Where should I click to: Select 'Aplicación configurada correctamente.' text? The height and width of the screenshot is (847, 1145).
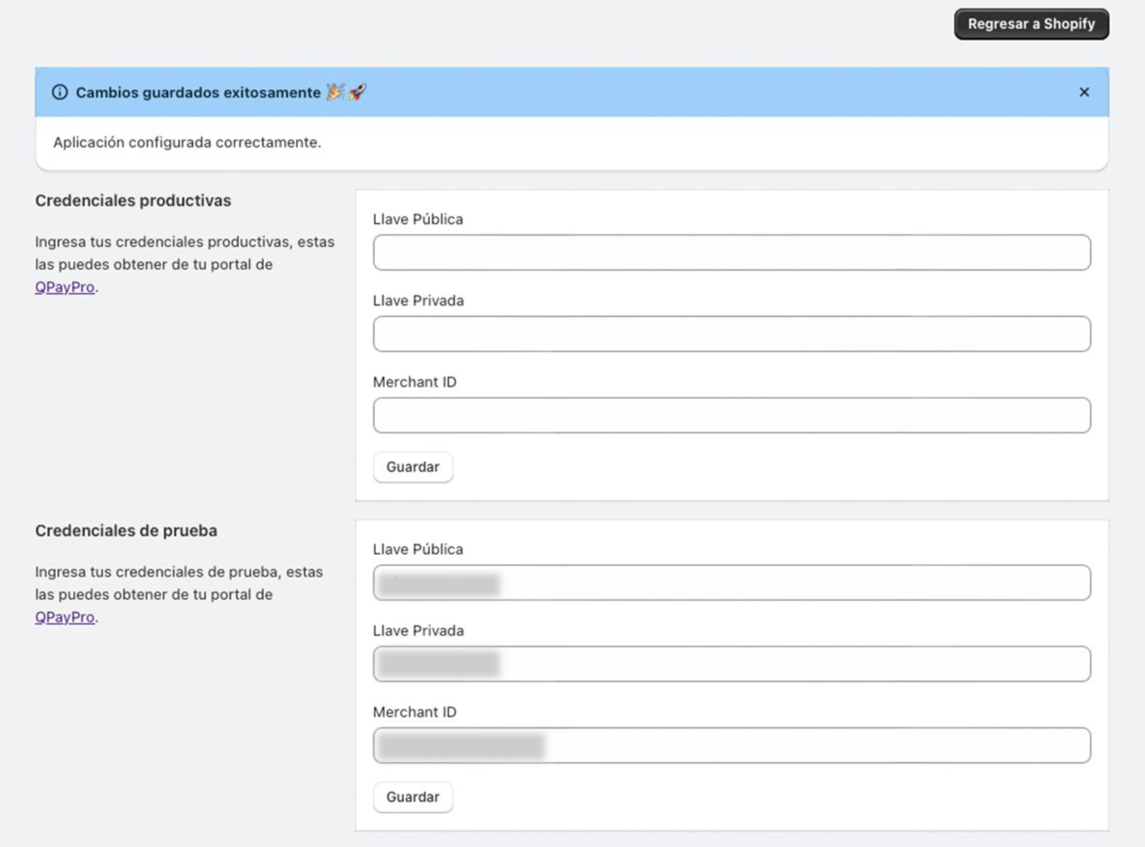point(187,143)
